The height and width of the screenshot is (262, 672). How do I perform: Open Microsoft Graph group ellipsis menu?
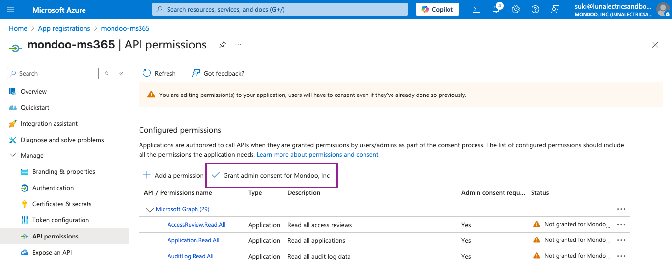pos(621,209)
